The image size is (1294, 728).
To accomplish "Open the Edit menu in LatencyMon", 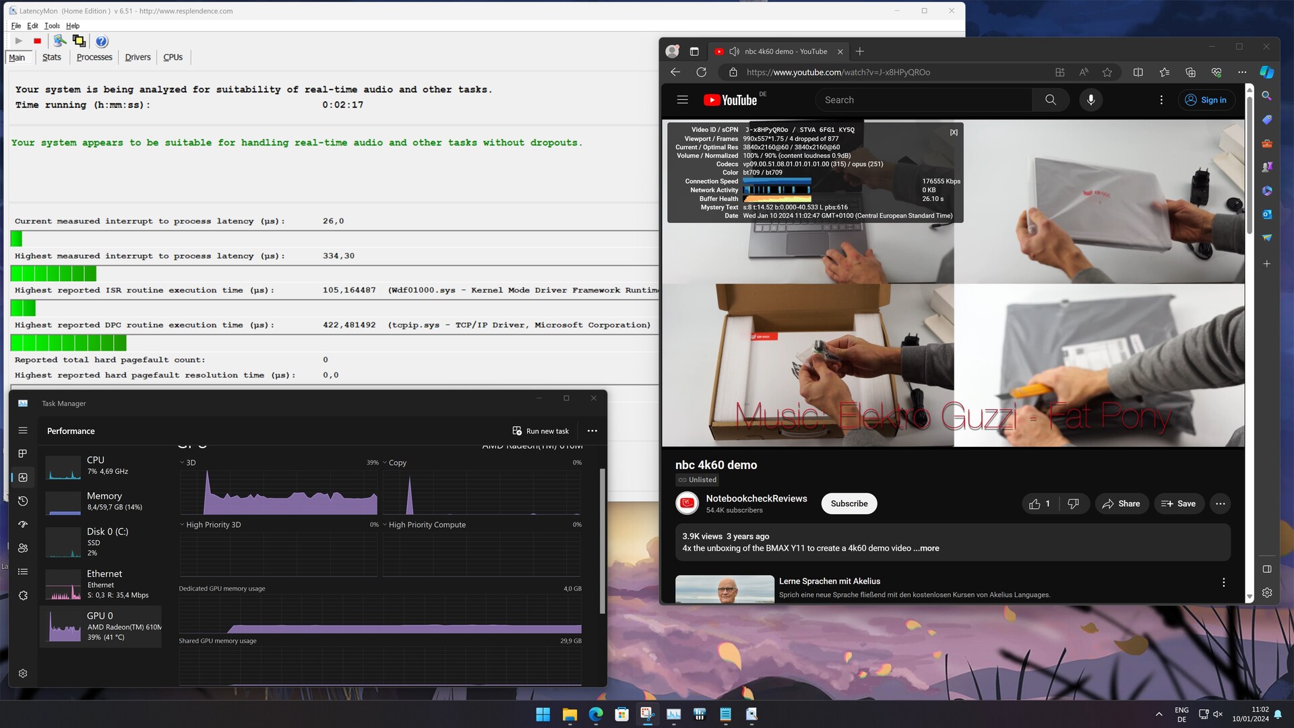I will coord(32,26).
